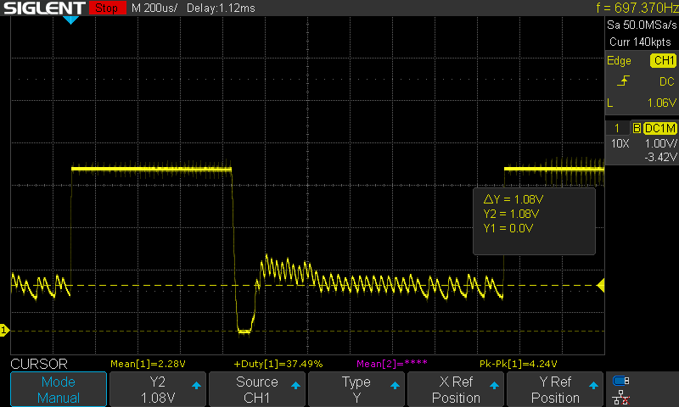Toggle the DC1M coupling badge

click(659, 128)
